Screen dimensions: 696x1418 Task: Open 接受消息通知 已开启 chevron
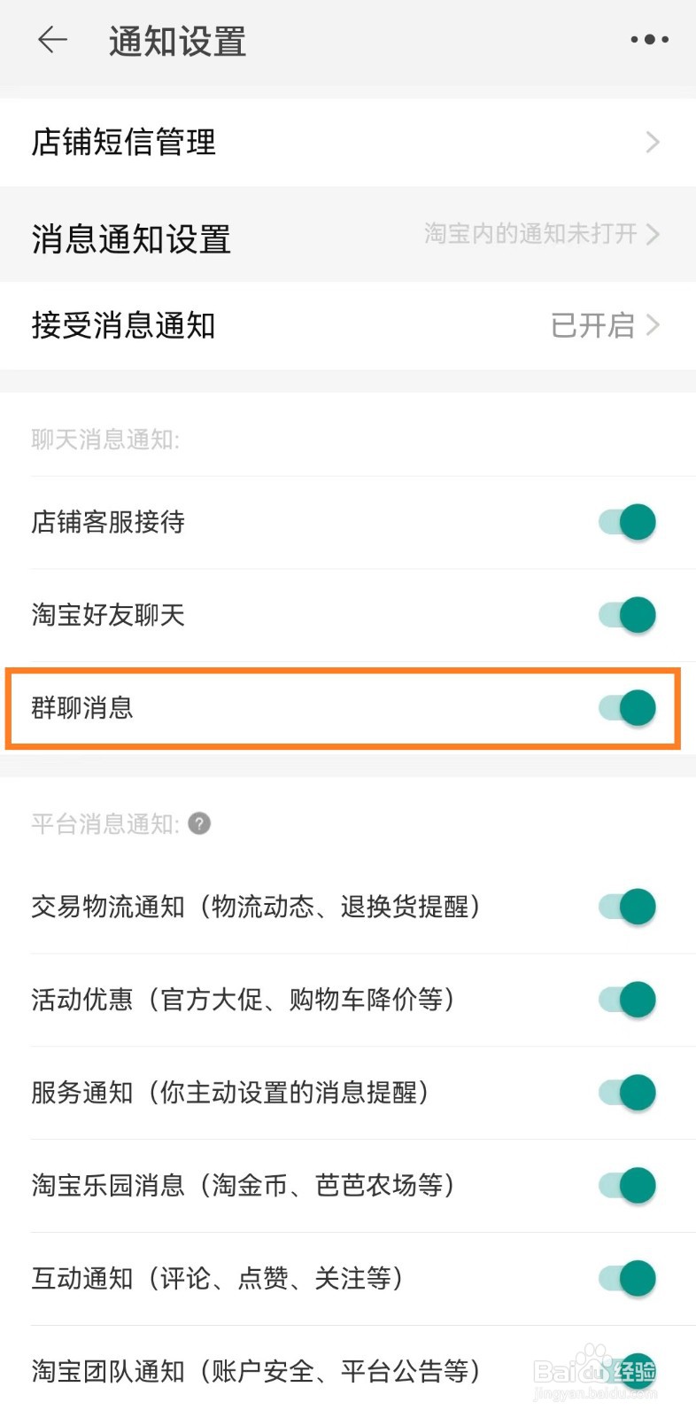(x=653, y=325)
